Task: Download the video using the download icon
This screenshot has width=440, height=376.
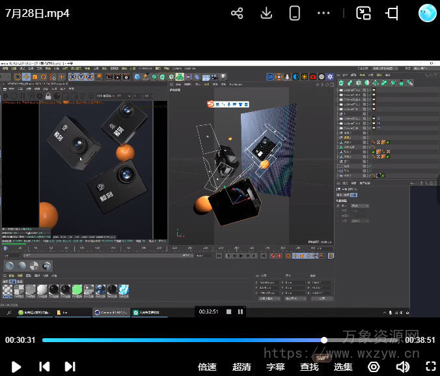Action: [266, 13]
